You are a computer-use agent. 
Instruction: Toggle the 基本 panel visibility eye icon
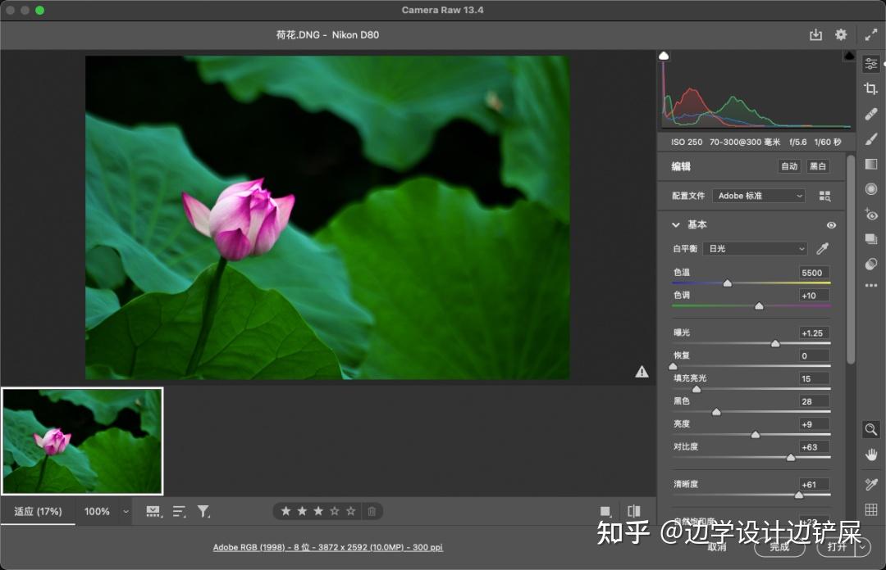tap(831, 225)
